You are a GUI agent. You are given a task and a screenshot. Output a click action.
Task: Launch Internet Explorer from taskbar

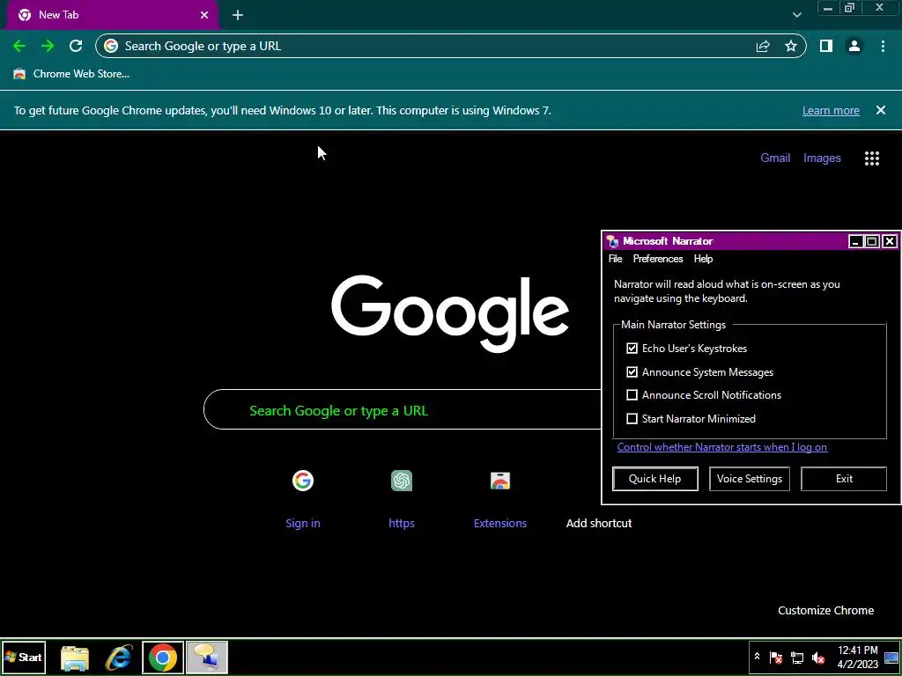[119, 658]
